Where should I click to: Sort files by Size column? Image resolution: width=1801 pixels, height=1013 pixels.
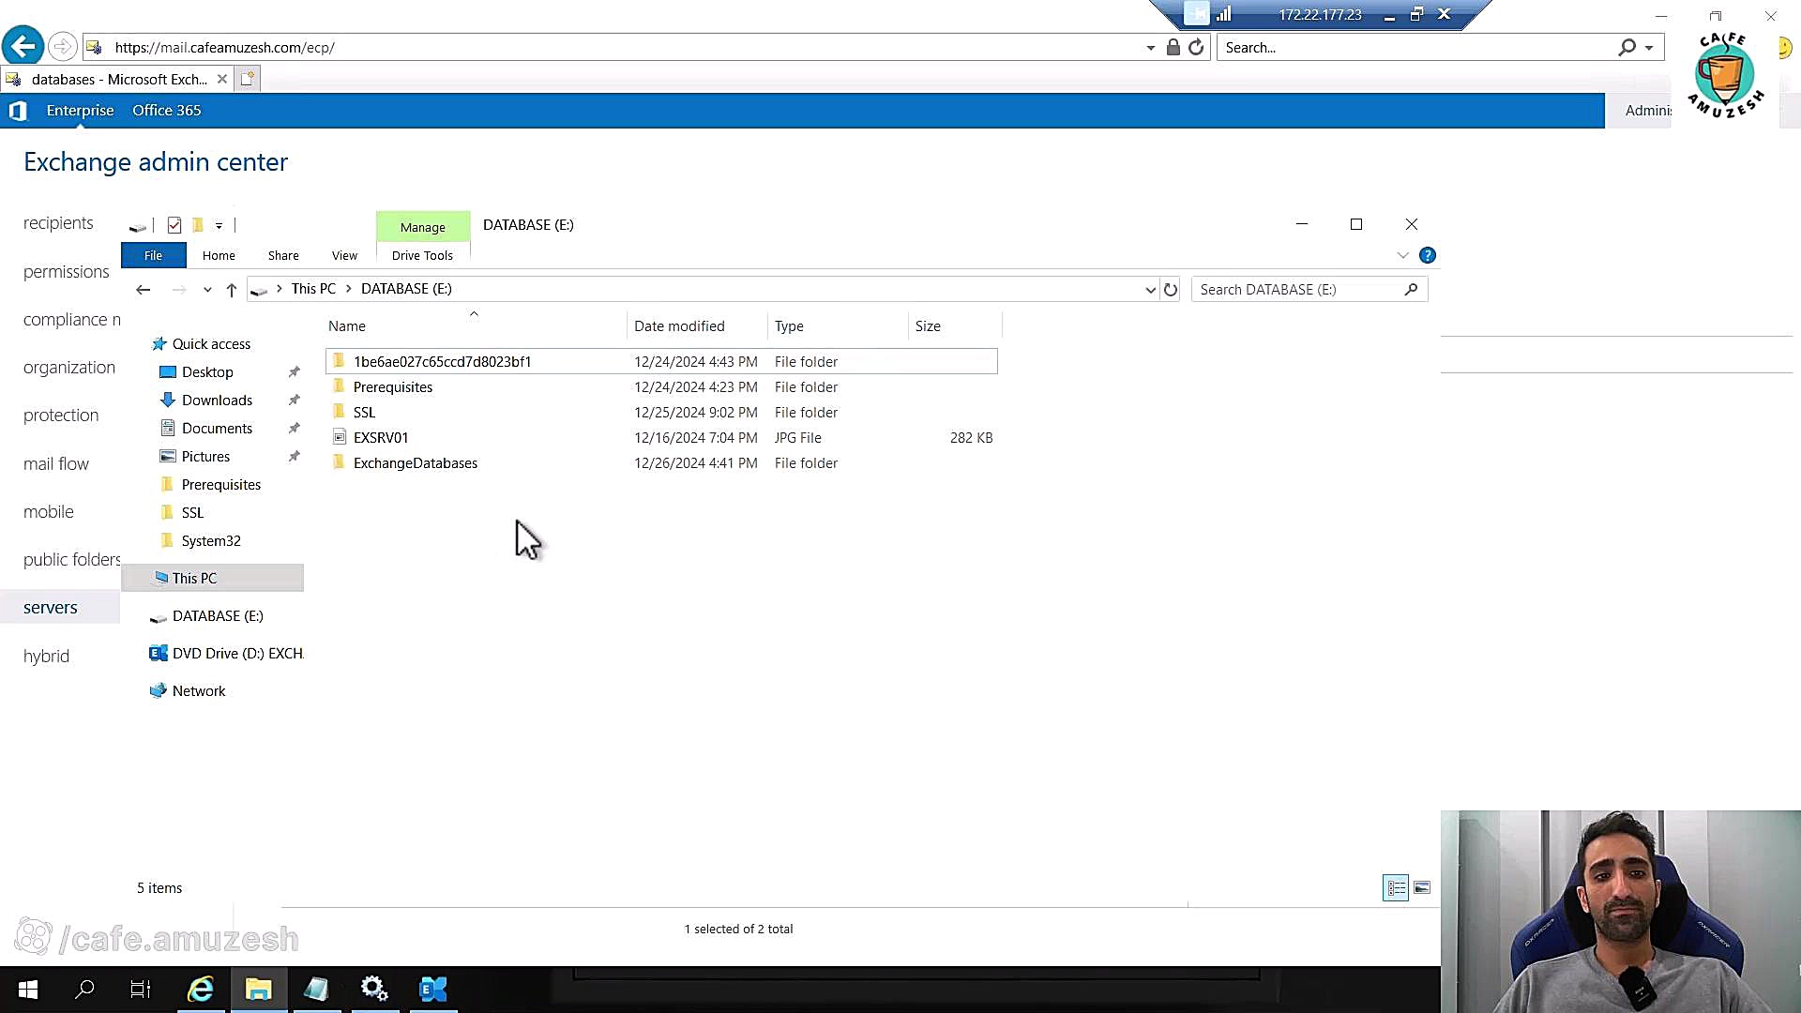pos(928,326)
